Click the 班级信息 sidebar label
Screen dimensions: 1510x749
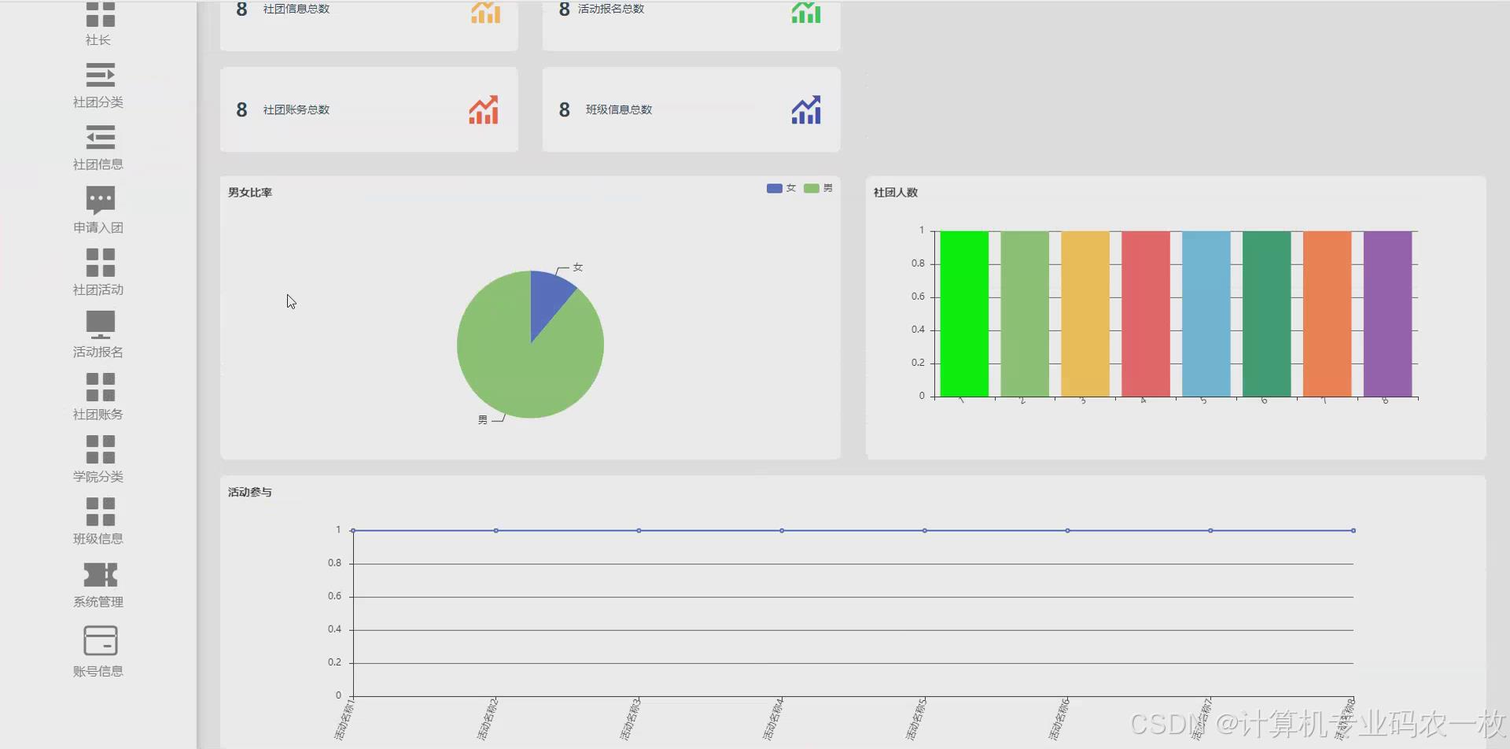tap(98, 539)
